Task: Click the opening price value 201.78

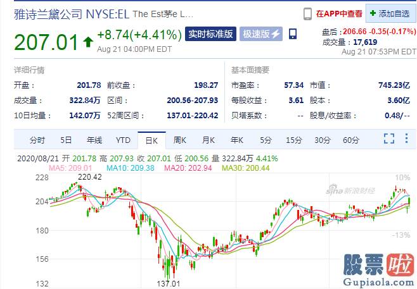Action: pyautogui.click(x=89, y=85)
